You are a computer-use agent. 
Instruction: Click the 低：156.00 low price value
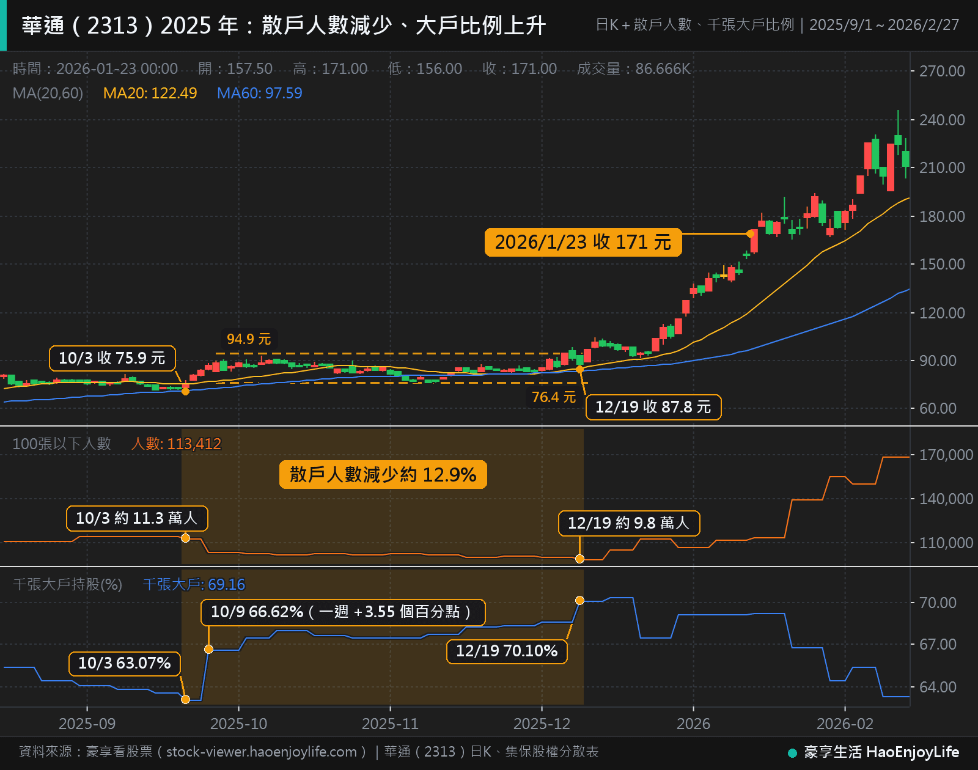[425, 68]
